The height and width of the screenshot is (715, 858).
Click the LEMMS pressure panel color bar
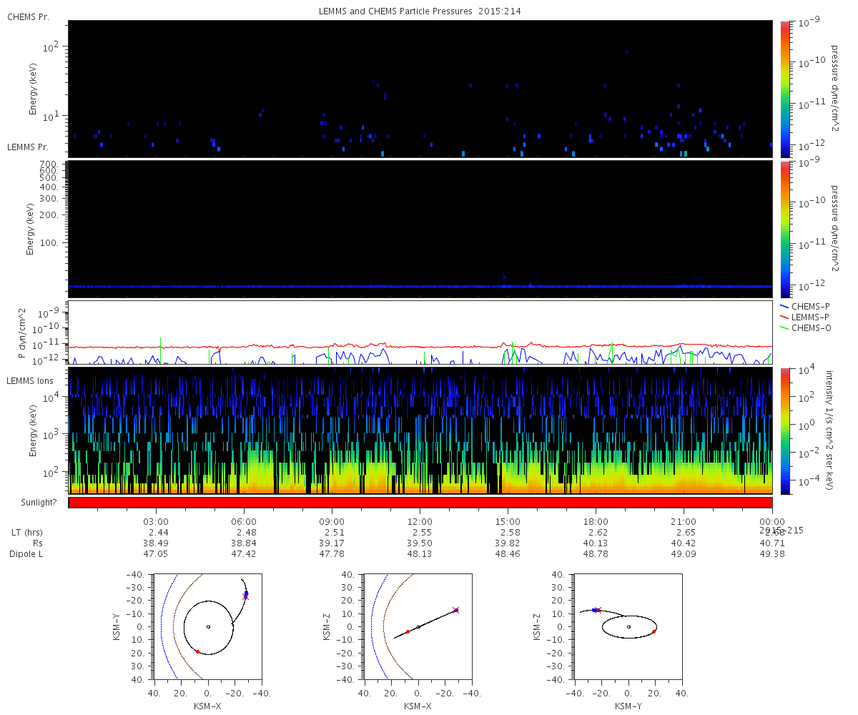pos(786,229)
